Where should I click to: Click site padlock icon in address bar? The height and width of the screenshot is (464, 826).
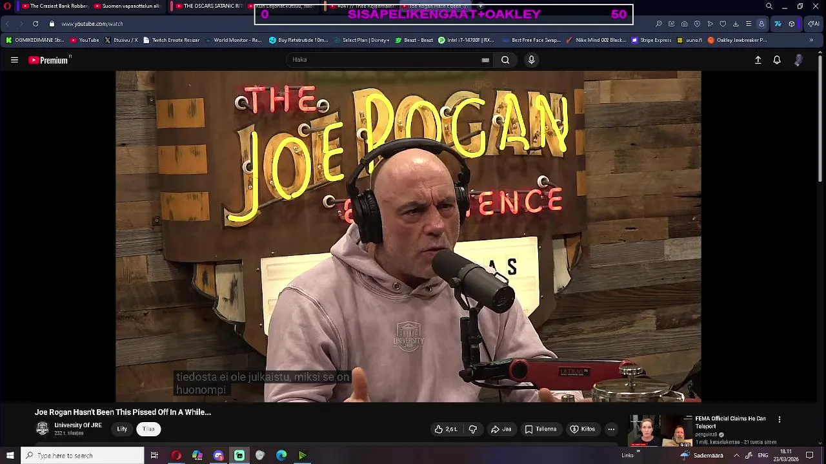pyautogui.click(x=52, y=24)
